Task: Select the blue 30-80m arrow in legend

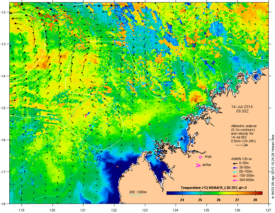Action: 235,168
